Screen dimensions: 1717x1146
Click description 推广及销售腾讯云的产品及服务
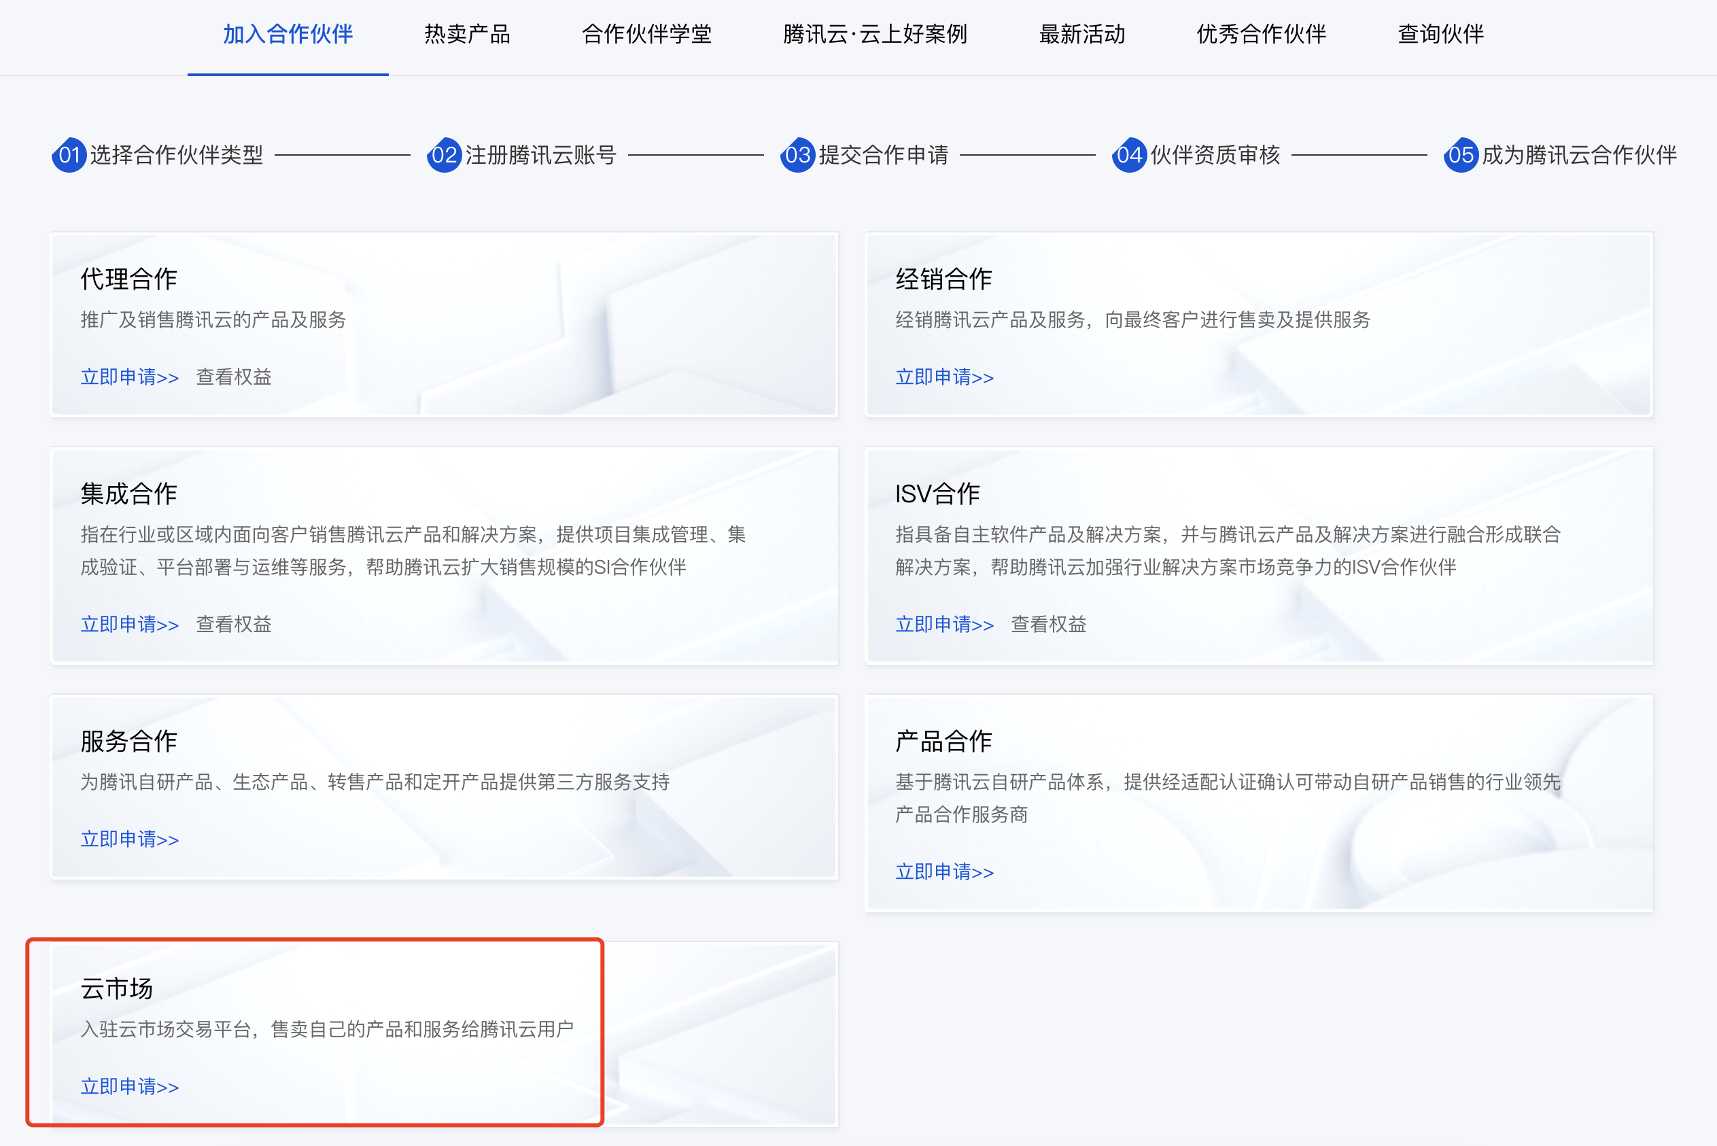point(213,319)
